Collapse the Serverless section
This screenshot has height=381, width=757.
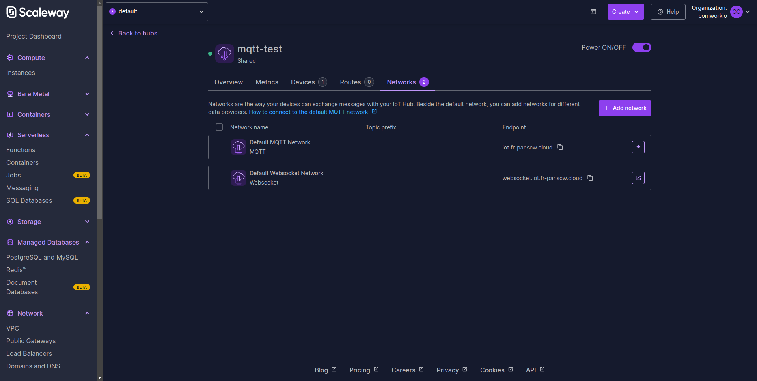click(x=87, y=135)
